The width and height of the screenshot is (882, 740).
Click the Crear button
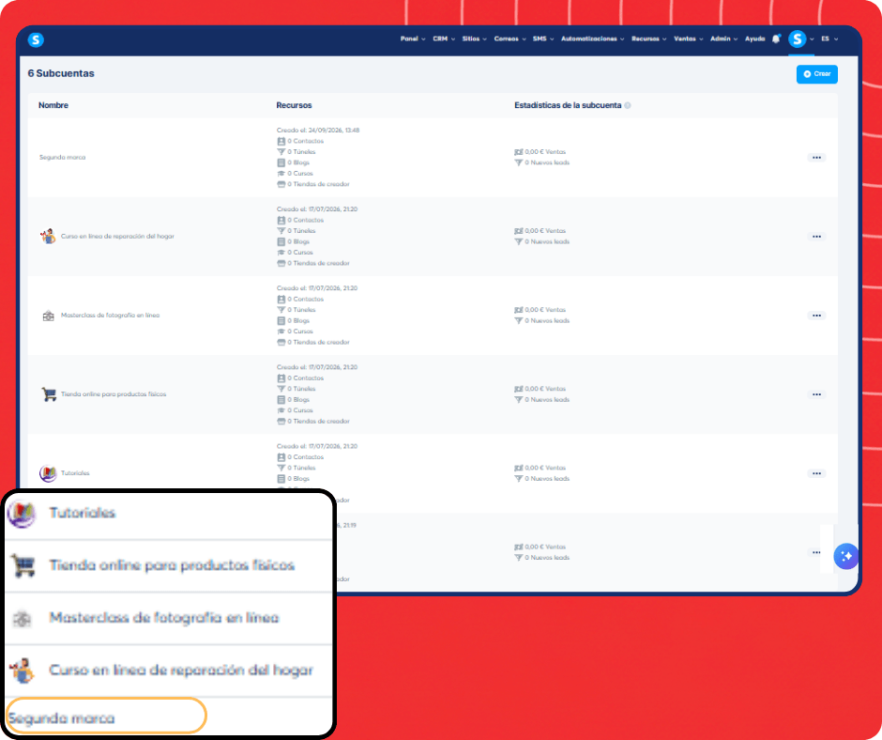[816, 74]
